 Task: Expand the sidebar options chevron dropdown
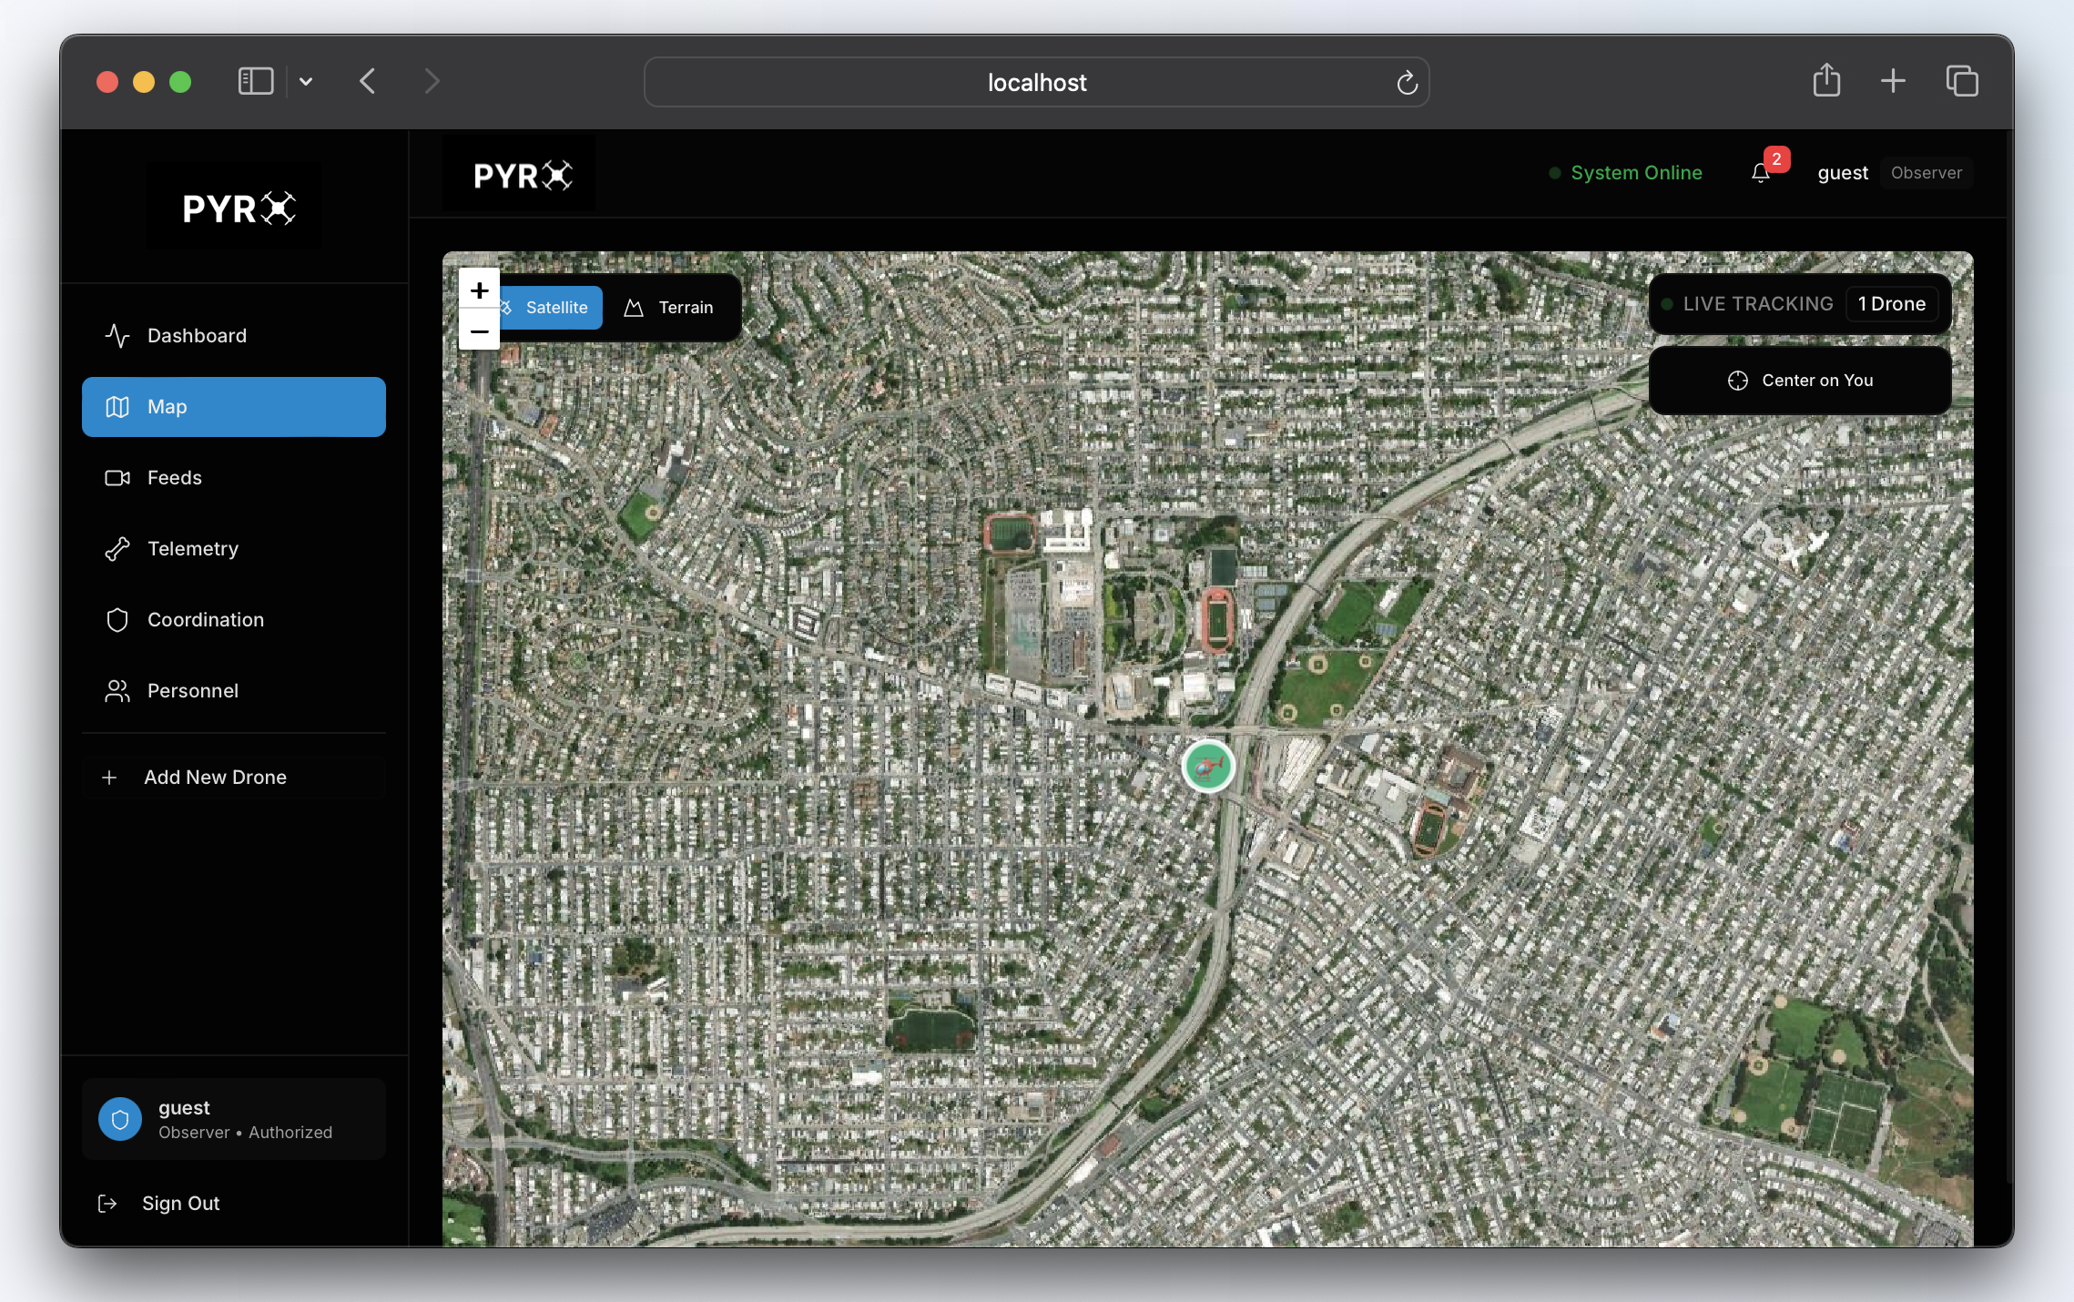tap(306, 82)
